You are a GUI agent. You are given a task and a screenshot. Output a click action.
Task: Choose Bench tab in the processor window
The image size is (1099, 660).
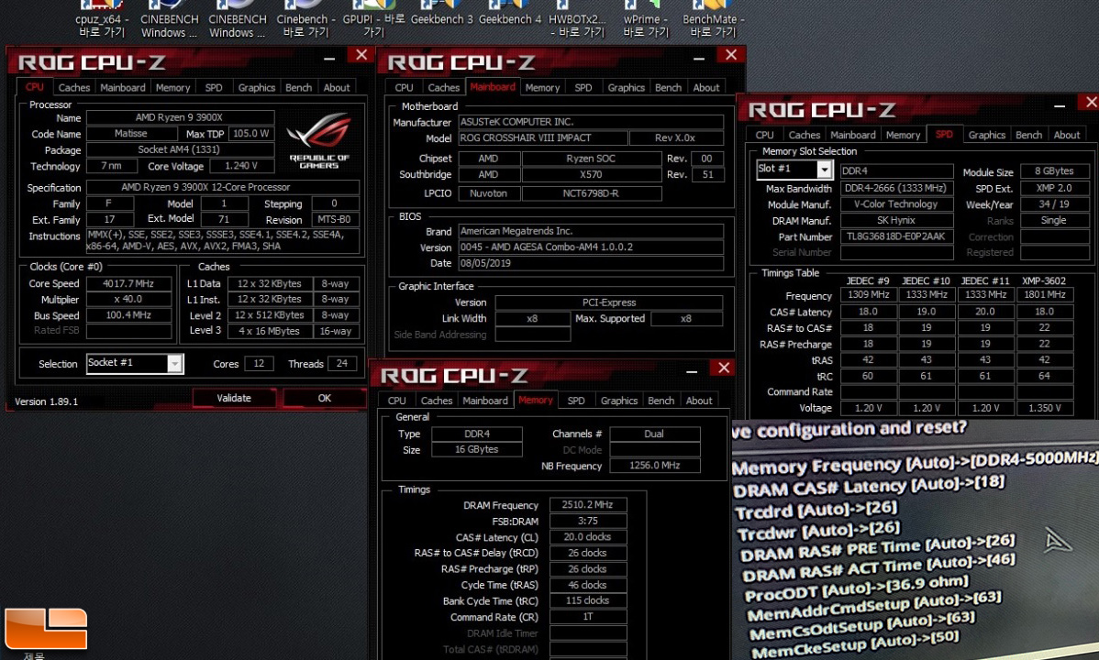pos(298,88)
